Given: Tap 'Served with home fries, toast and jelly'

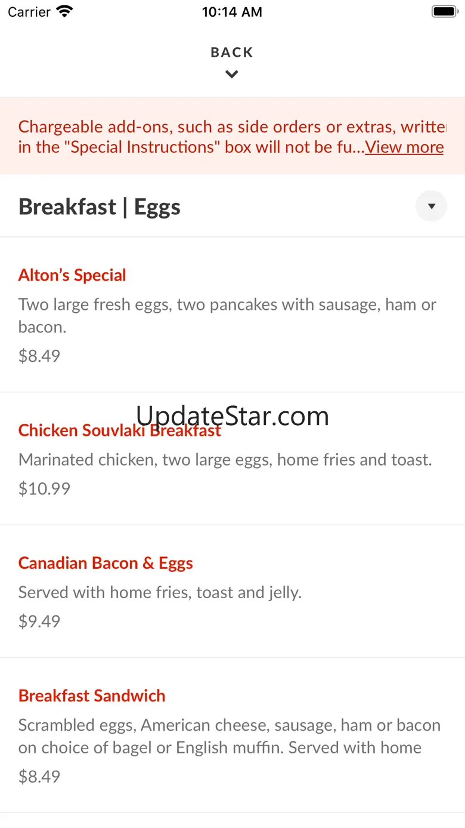Looking at the screenshot, I should tap(160, 592).
